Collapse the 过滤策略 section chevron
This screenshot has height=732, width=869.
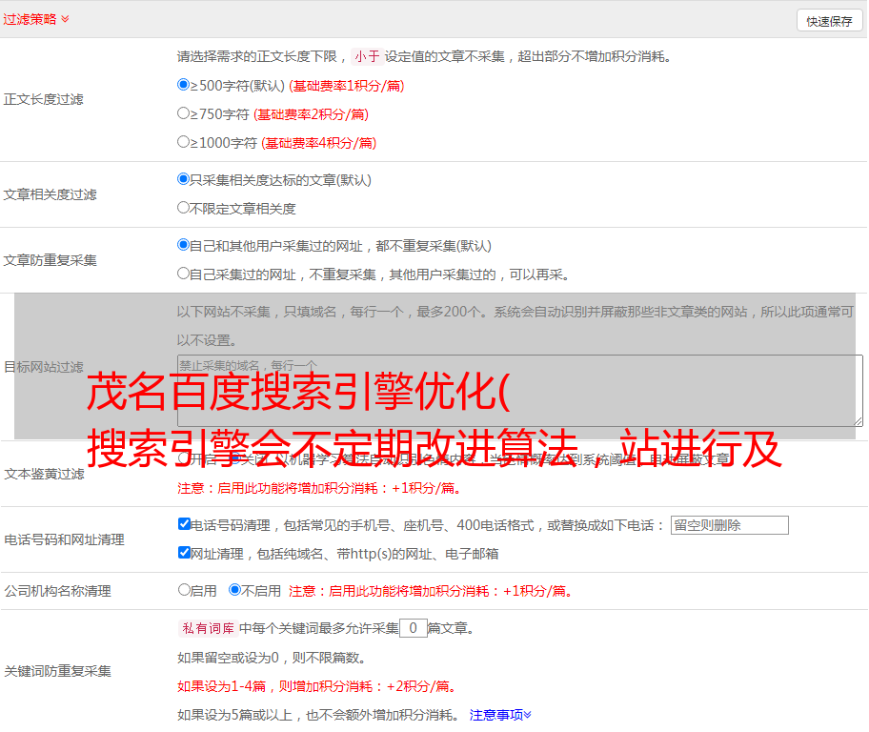click(x=65, y=19)
